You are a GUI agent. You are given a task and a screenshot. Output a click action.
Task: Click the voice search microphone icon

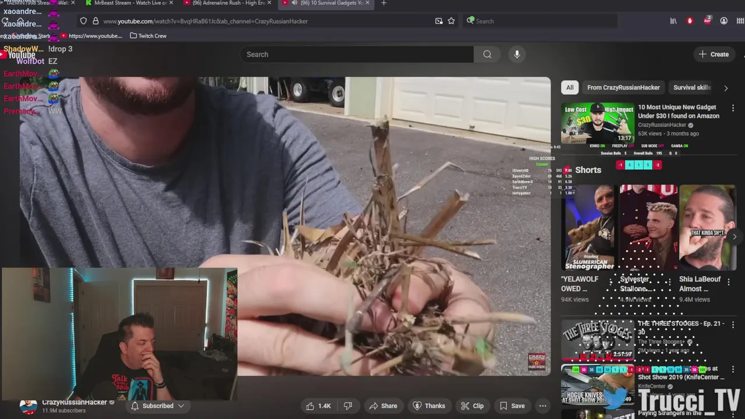coord(517,54)
